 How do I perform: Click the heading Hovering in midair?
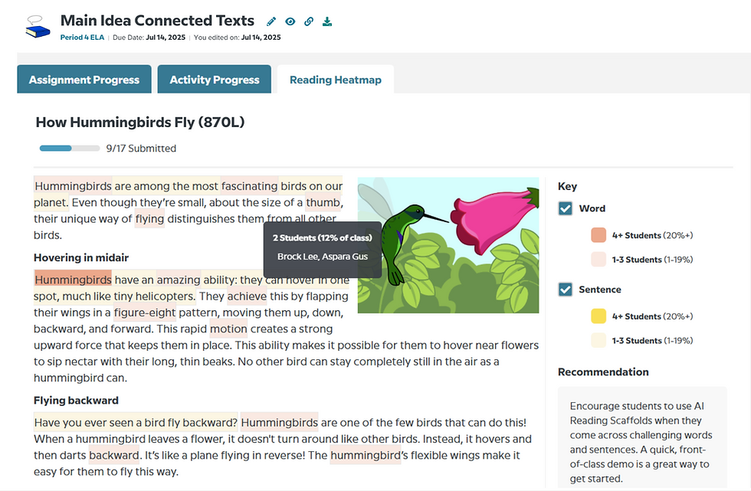click(x=81, y=257)
